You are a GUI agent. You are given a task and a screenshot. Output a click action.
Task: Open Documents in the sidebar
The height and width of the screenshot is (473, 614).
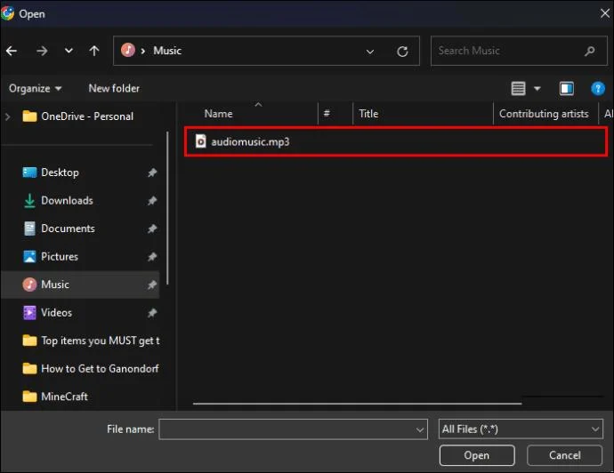(59, 228)
